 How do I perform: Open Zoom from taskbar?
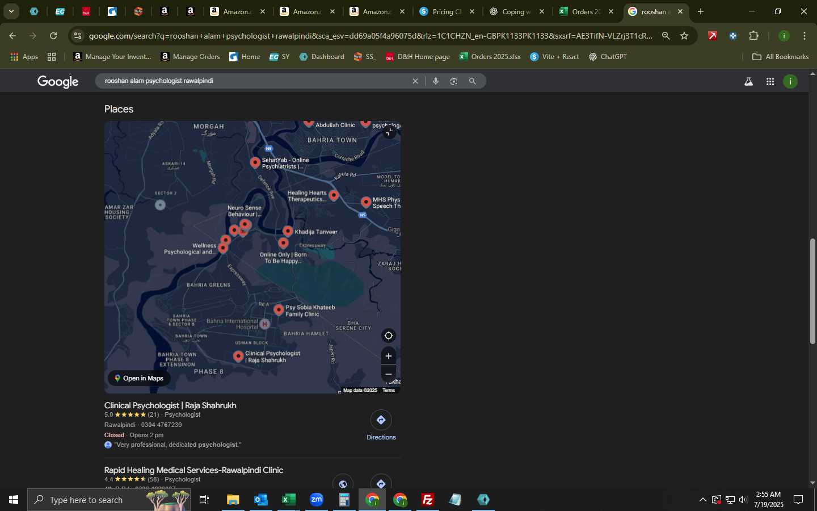click(317, 500)
